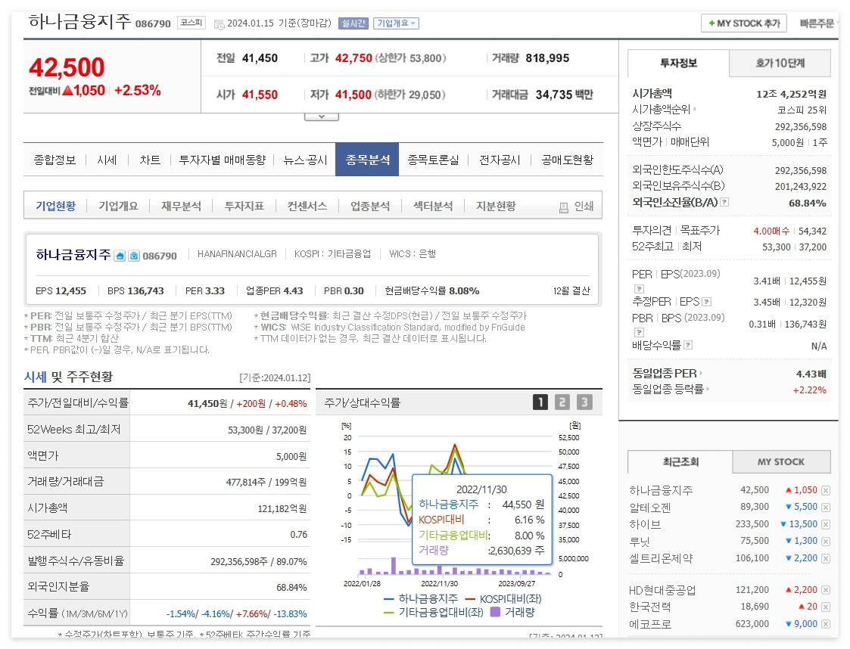Open help icon beside 외국인소진율(B/A)
The width and height of the screenshot is (850, 649).
click(724, 202)
